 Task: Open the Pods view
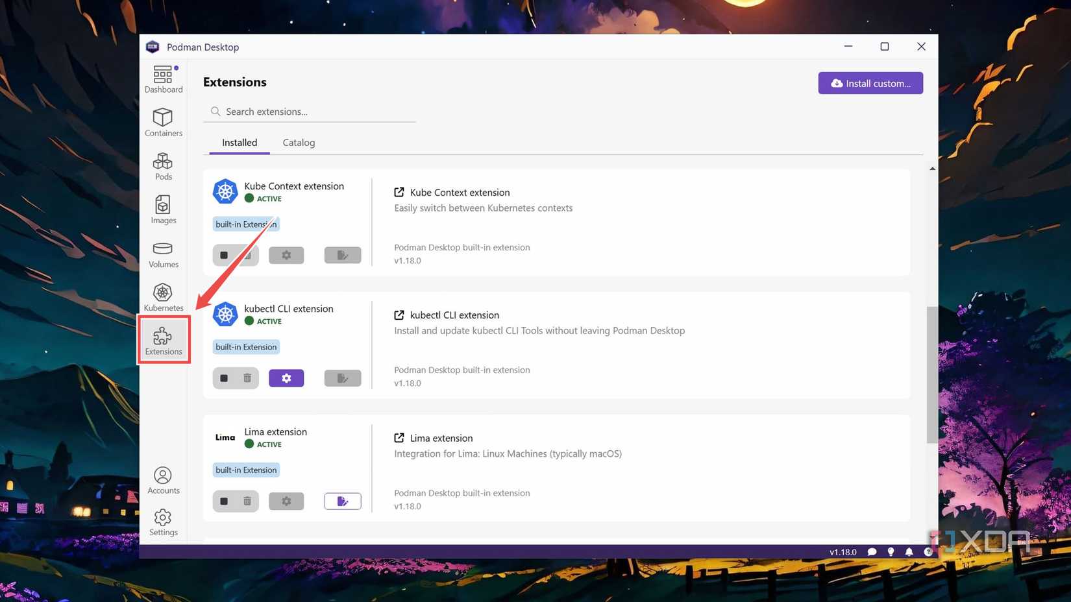click(163, 165)
